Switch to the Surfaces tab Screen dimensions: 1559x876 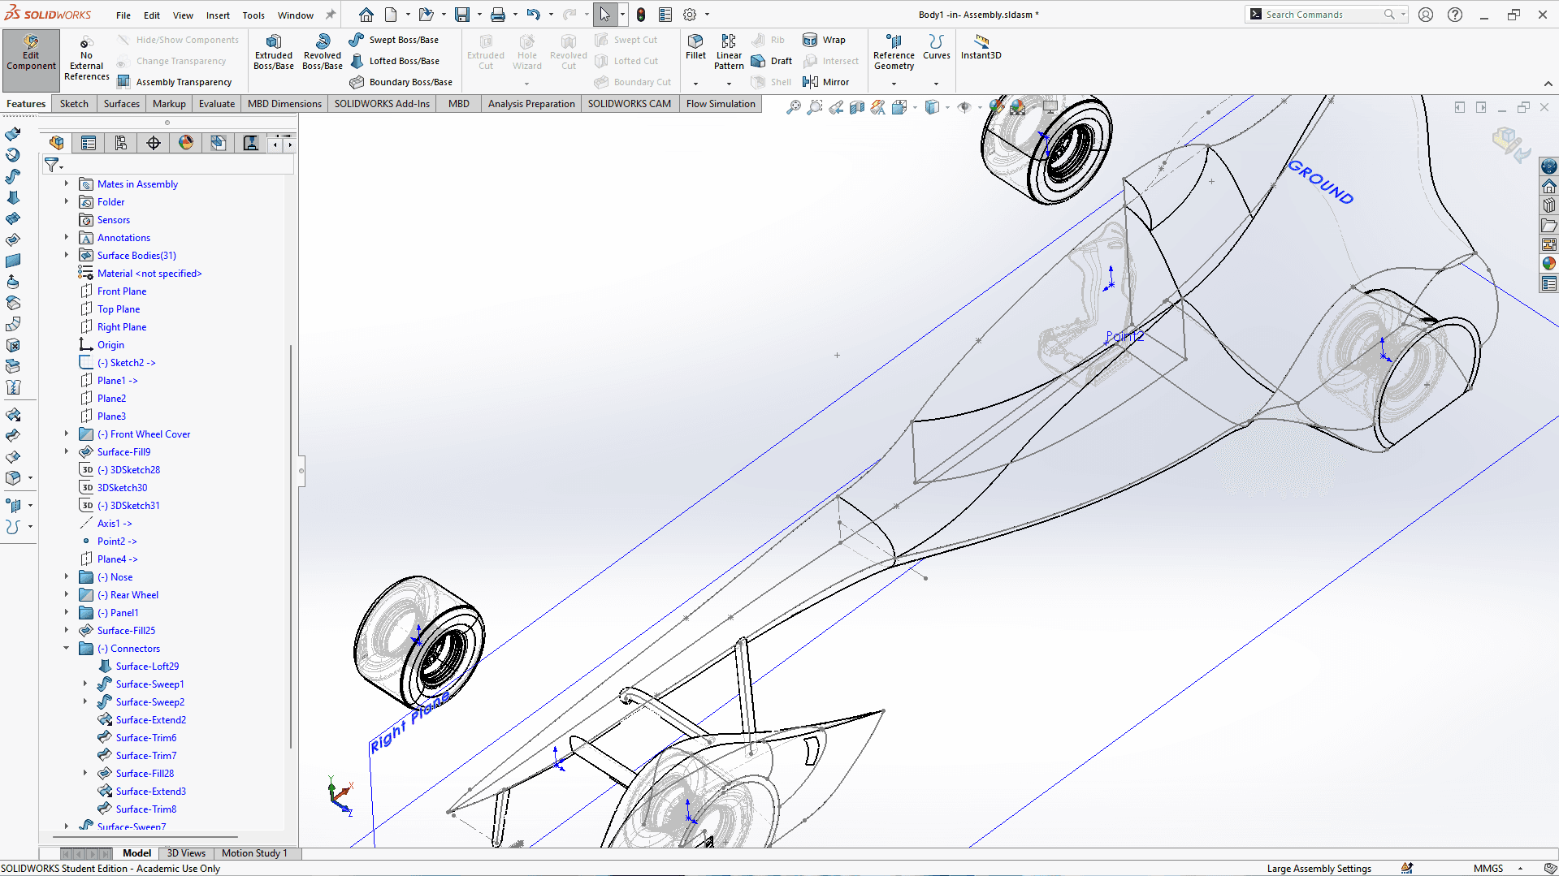[x=122, y=104]
